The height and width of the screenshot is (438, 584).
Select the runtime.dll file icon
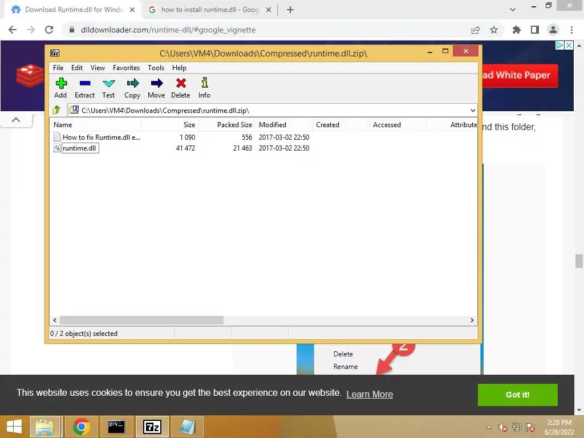(x=57, y=148)
